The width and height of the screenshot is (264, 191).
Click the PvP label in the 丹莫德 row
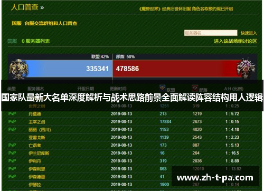[x=12, y=114]
